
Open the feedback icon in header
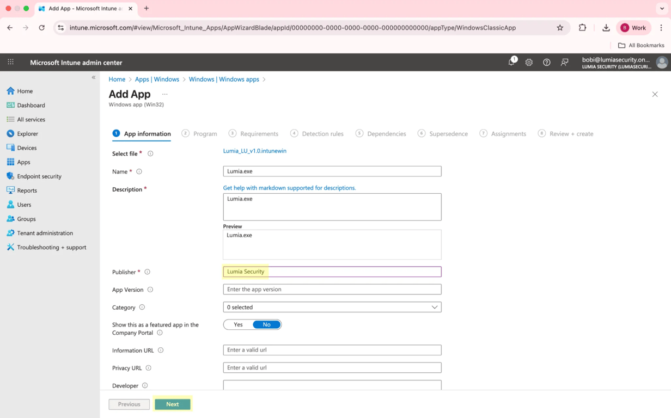[x=565, y=63]
